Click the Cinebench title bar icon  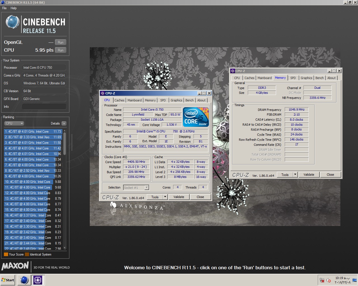point(3,3)
